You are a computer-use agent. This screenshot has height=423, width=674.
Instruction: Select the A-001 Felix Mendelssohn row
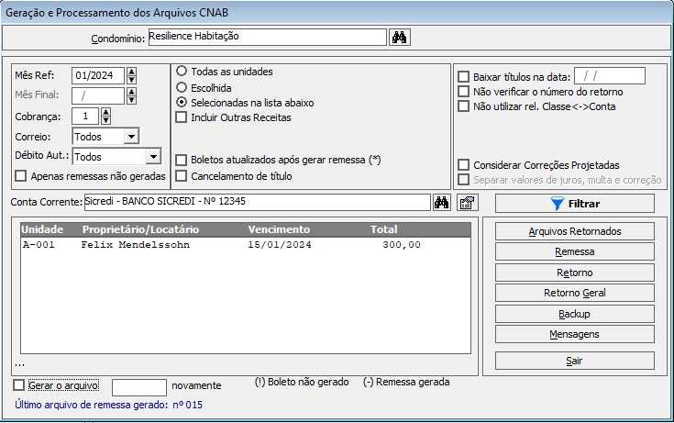pos(246,245)
